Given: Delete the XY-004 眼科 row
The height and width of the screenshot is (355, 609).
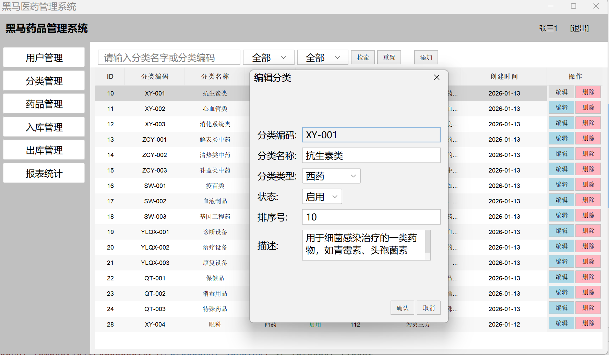Looking at the screenshot, I should pos(588,323).
